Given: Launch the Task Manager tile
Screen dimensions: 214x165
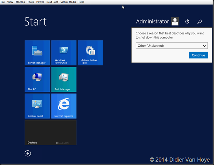Looking at the screenshot, I should [x=64, y=79].
